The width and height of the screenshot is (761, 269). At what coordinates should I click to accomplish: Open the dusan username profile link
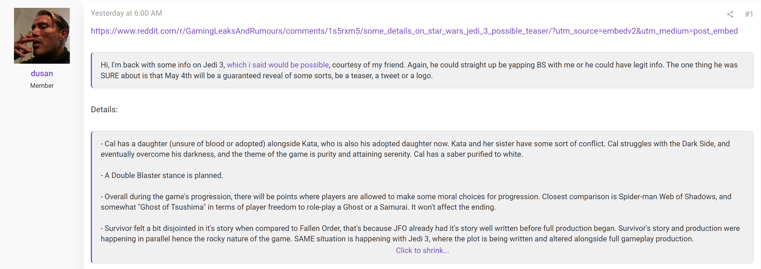tap(42, 74)
